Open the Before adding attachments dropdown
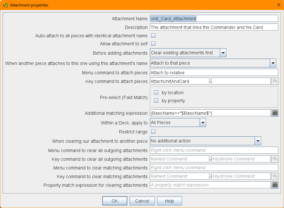 pyautogui.click(x=223, y=53)
